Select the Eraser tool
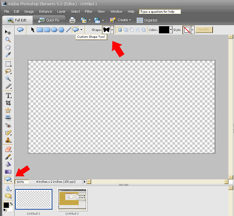The height and width of the screenshot is (216, 234). coord(8,149)
